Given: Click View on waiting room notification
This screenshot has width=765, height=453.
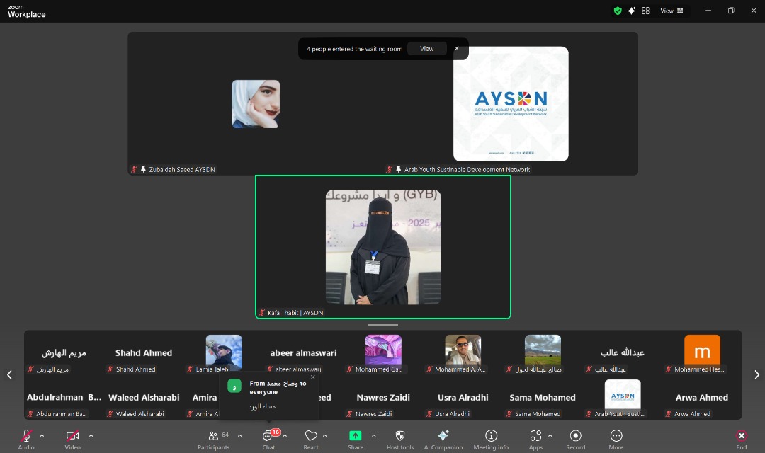Looking at the screenshot, I should coord(426,49).
